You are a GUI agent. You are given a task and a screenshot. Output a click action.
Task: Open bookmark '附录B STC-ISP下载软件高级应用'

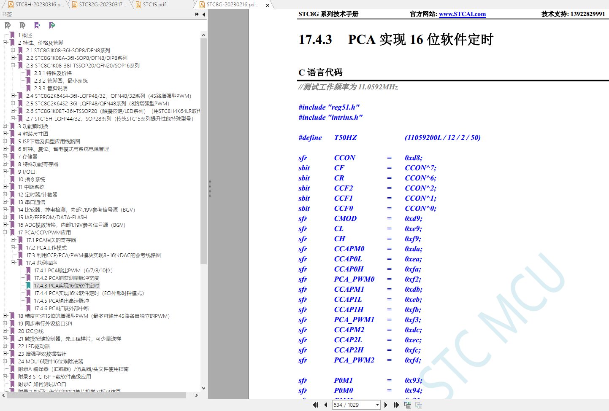pyautogui.click(x=54, y=376)
